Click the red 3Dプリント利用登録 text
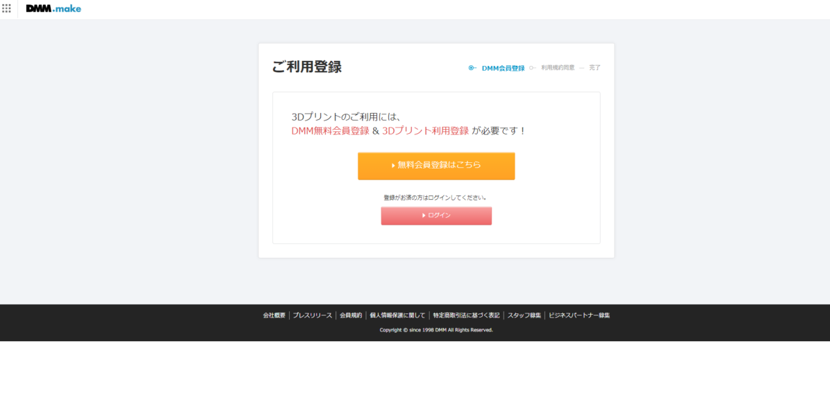 [426, 131]
